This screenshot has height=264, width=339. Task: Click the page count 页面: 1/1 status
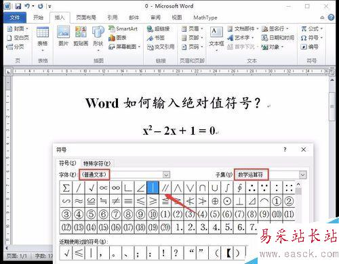click(16, 256)
